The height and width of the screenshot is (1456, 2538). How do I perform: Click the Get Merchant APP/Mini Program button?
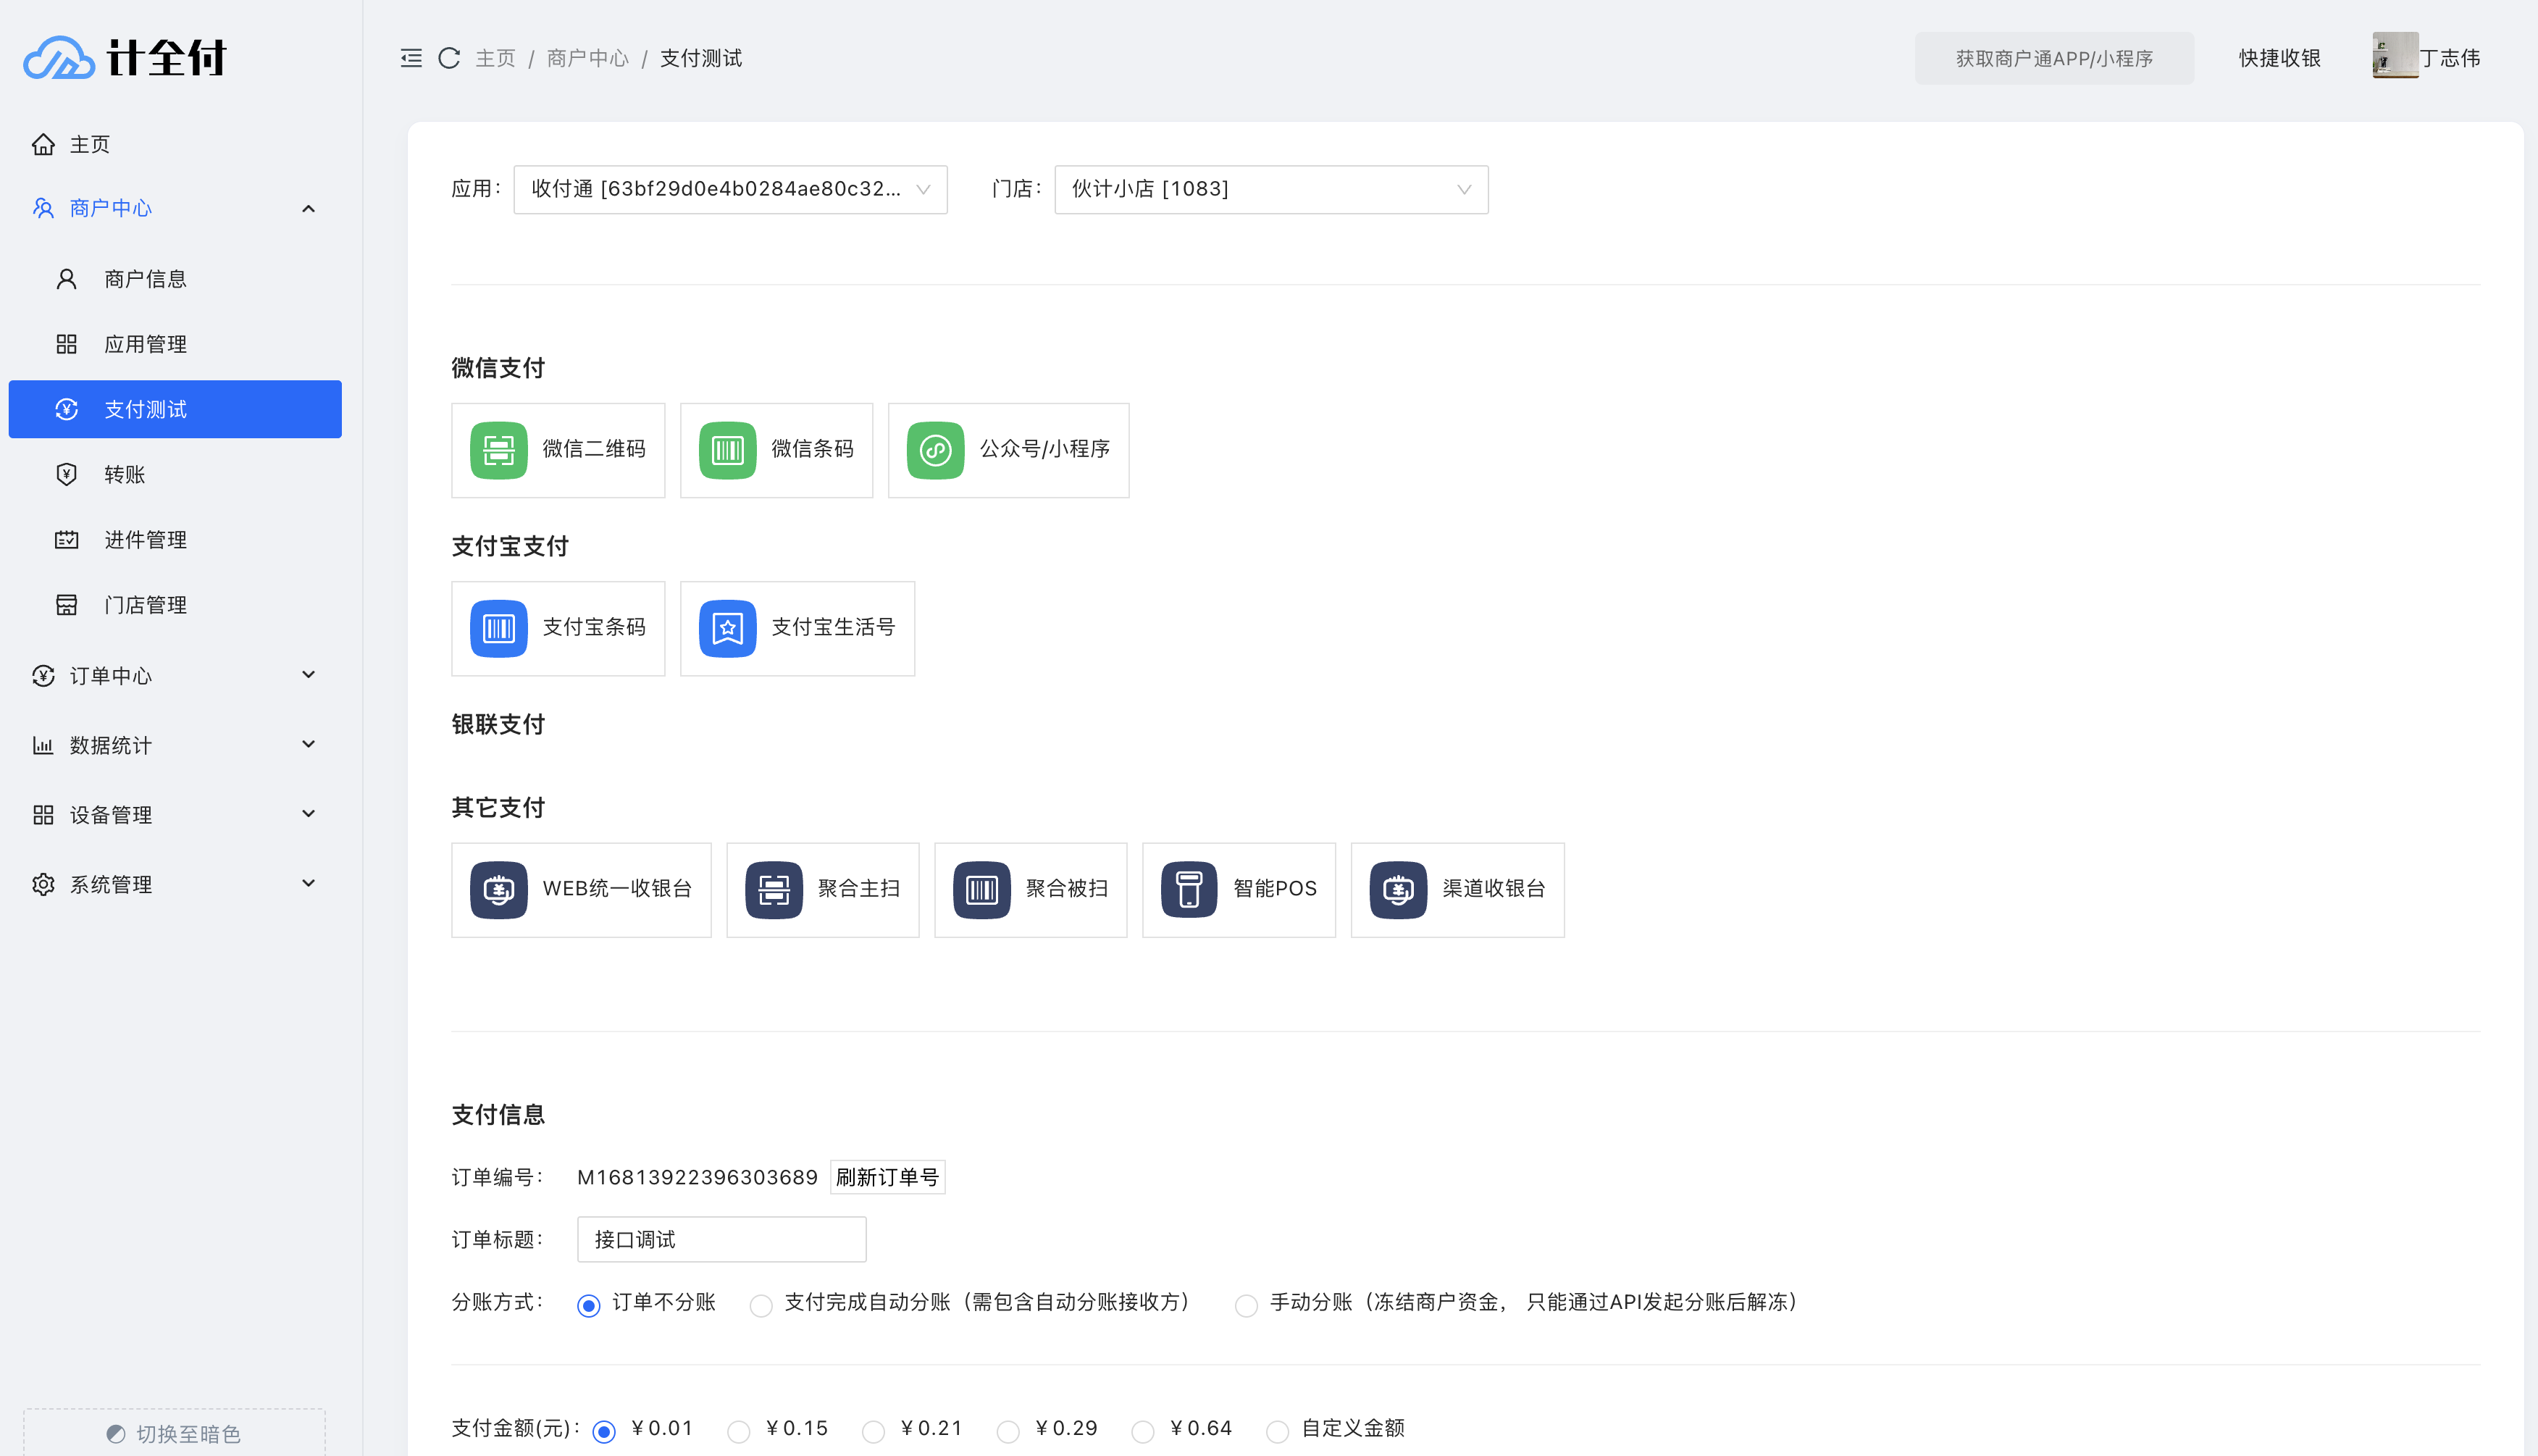coord(2053,58)
